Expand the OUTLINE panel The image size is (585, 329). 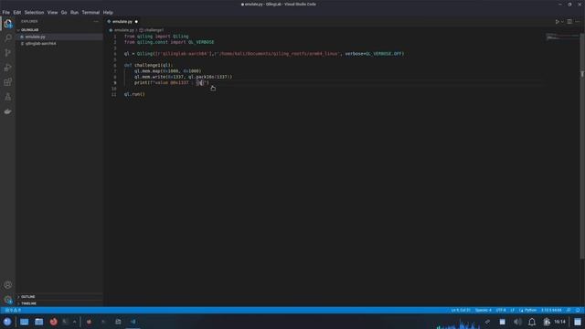point(28,296)
